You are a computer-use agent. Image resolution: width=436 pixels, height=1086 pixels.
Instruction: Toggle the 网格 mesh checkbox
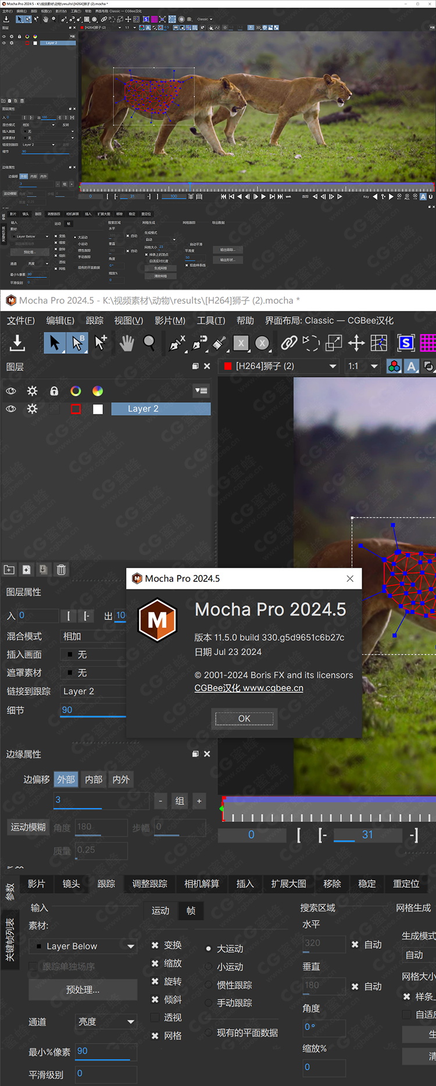click(155, 1035)
